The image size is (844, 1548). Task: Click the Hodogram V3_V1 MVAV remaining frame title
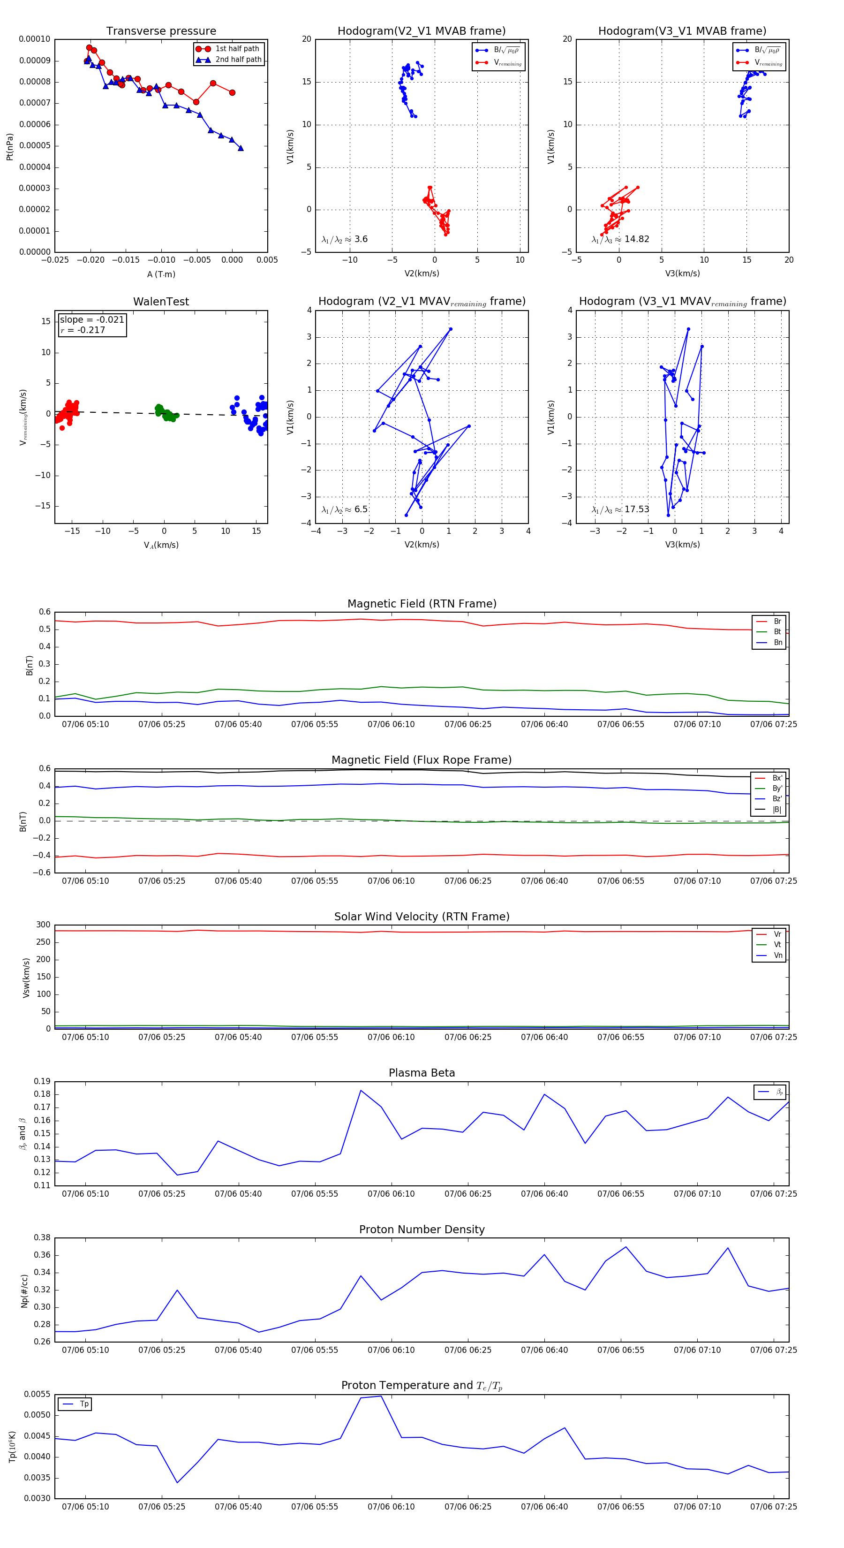[x=682, y=302]
